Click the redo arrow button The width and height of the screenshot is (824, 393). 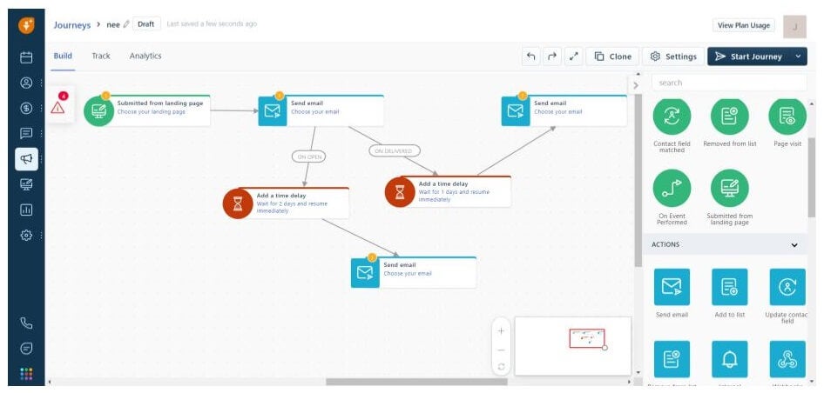coord(551,57)
